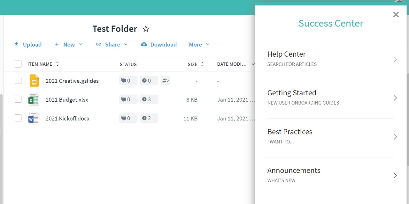Check the box for 2021 Creative.gslides
The width and height of the screenshot is (409, 204).
click(x=18, y=81)
